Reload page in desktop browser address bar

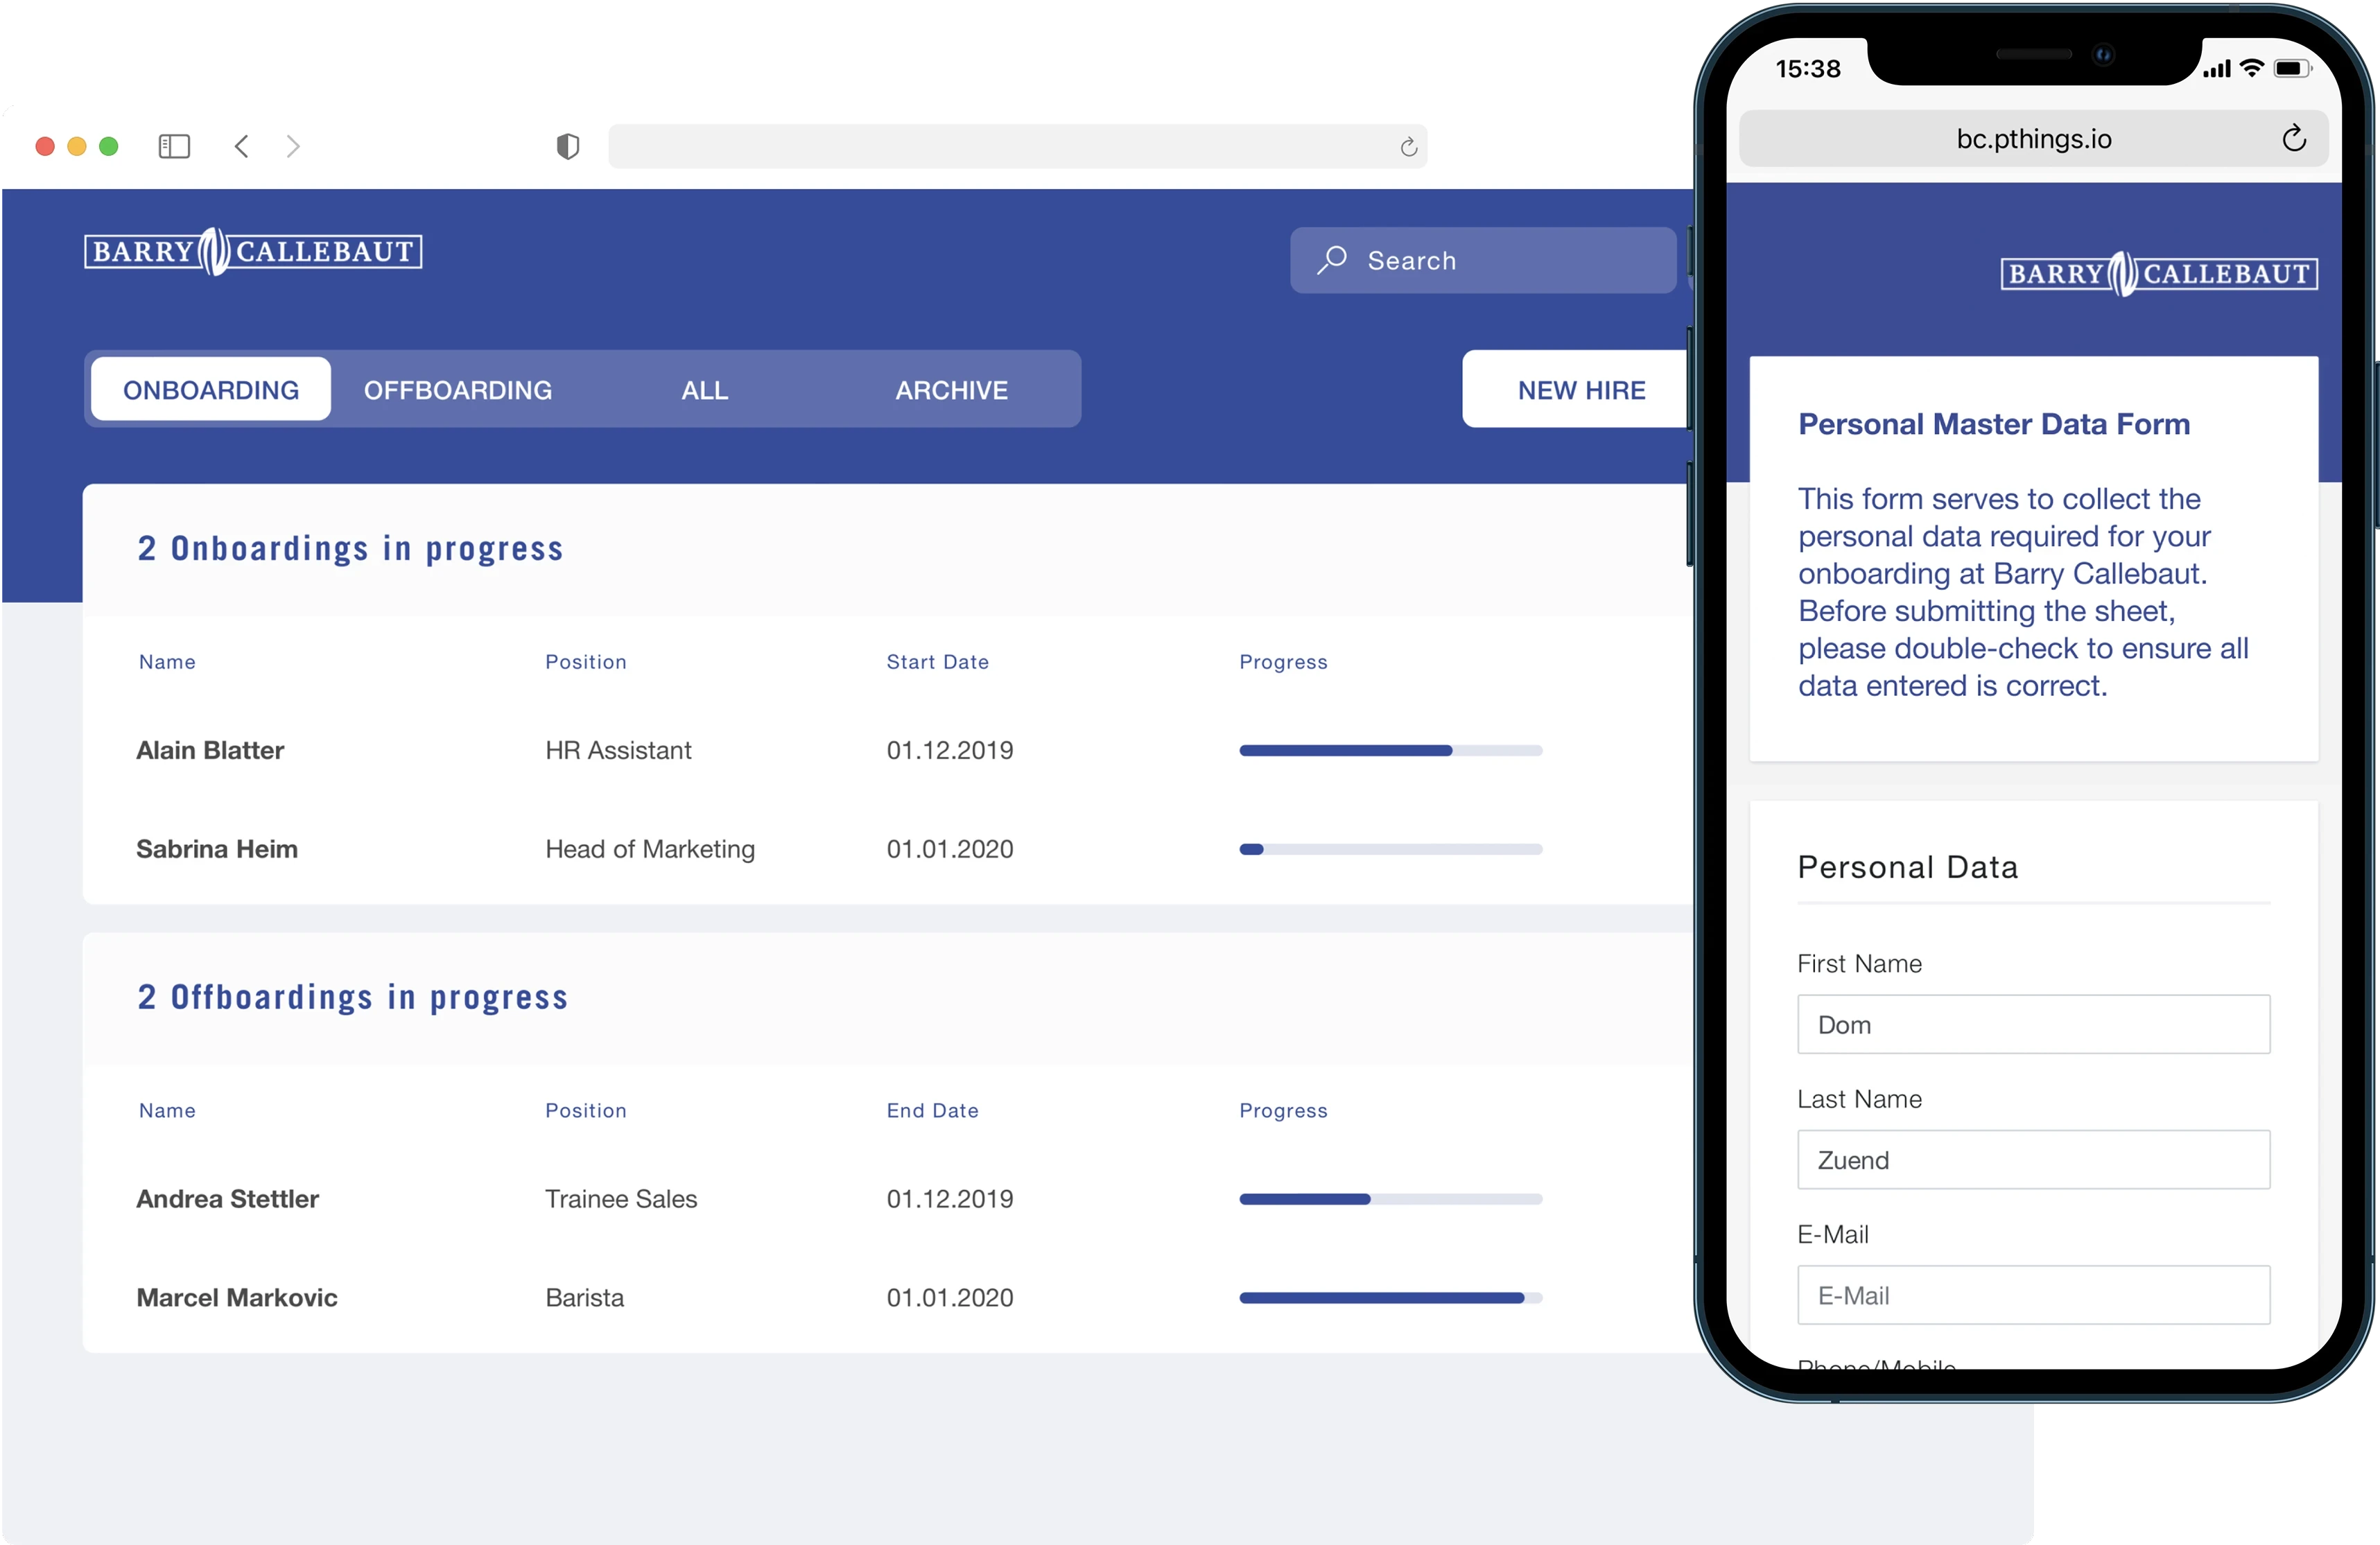(1408, 148)
